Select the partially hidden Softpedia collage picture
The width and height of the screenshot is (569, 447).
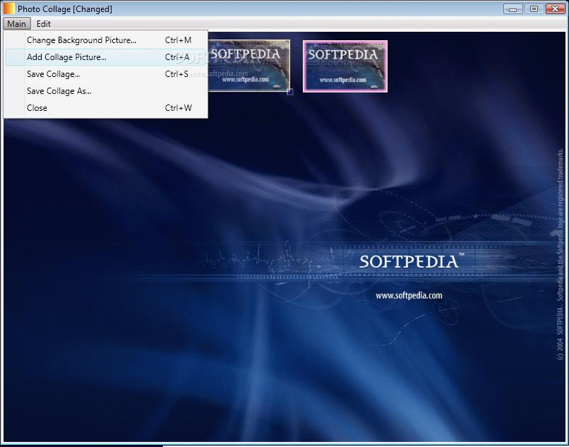click(x=249, y=66)
